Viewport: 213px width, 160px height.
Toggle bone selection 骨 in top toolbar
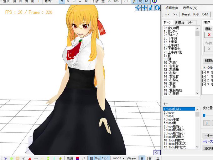coord(27,1)
